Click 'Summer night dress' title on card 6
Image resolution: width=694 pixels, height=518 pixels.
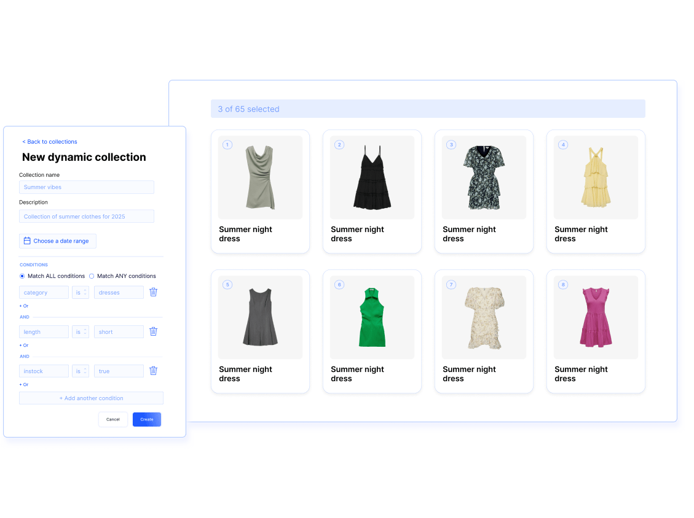[x=358, y=374]
